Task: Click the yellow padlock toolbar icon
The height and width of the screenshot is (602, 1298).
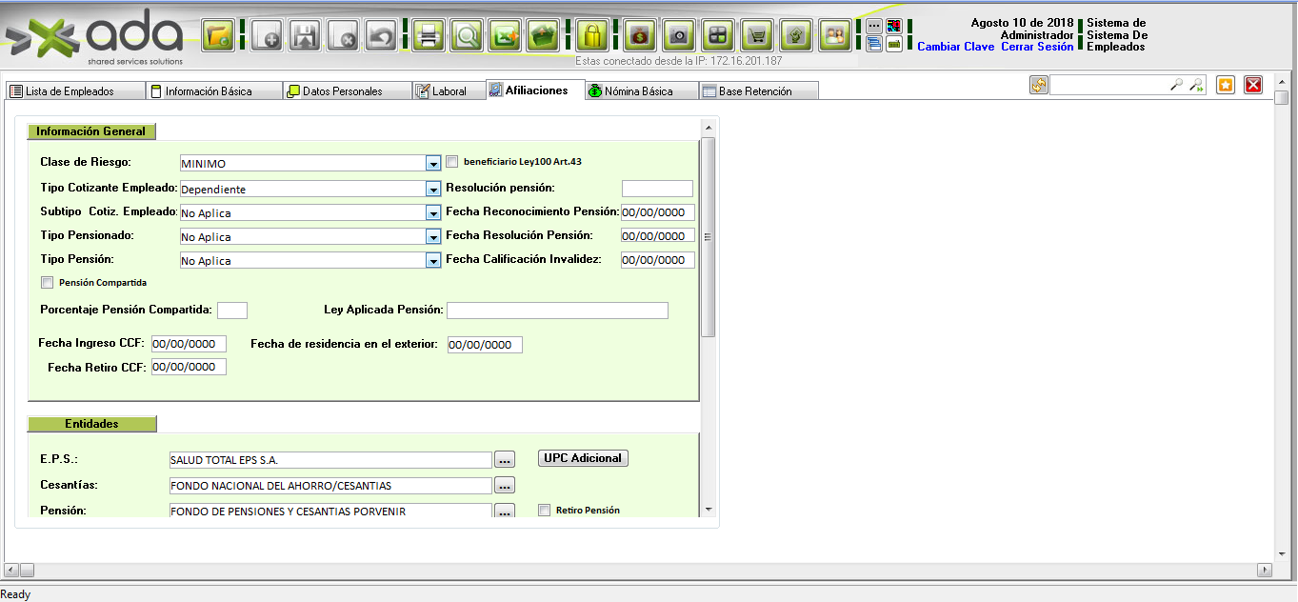Action: [591, 36]
